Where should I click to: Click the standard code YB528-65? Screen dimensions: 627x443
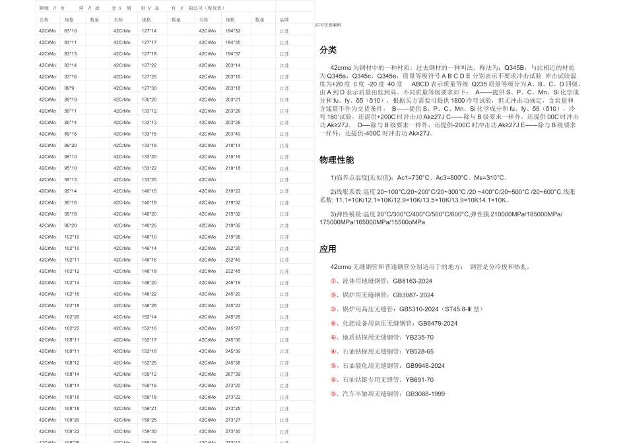click(420, 352)
